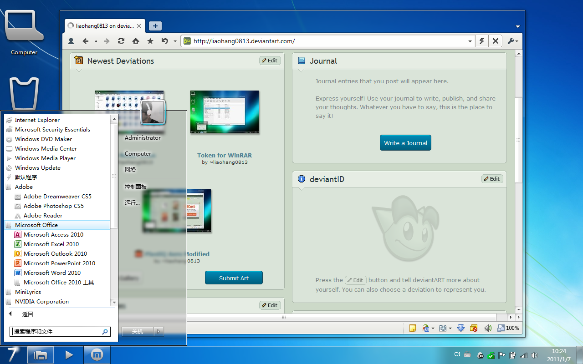Click the 100% zoom control
The width and height of the screenshot is (583, 364).
tap(508, 328)
